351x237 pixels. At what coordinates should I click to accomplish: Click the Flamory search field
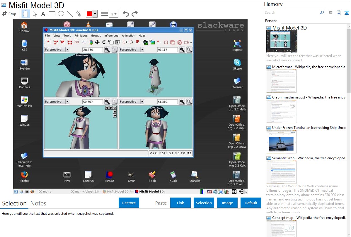pos(292,13)
